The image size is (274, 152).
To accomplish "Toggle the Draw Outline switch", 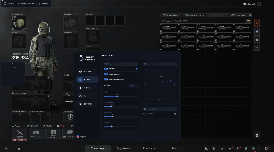I will click(106, 74).
